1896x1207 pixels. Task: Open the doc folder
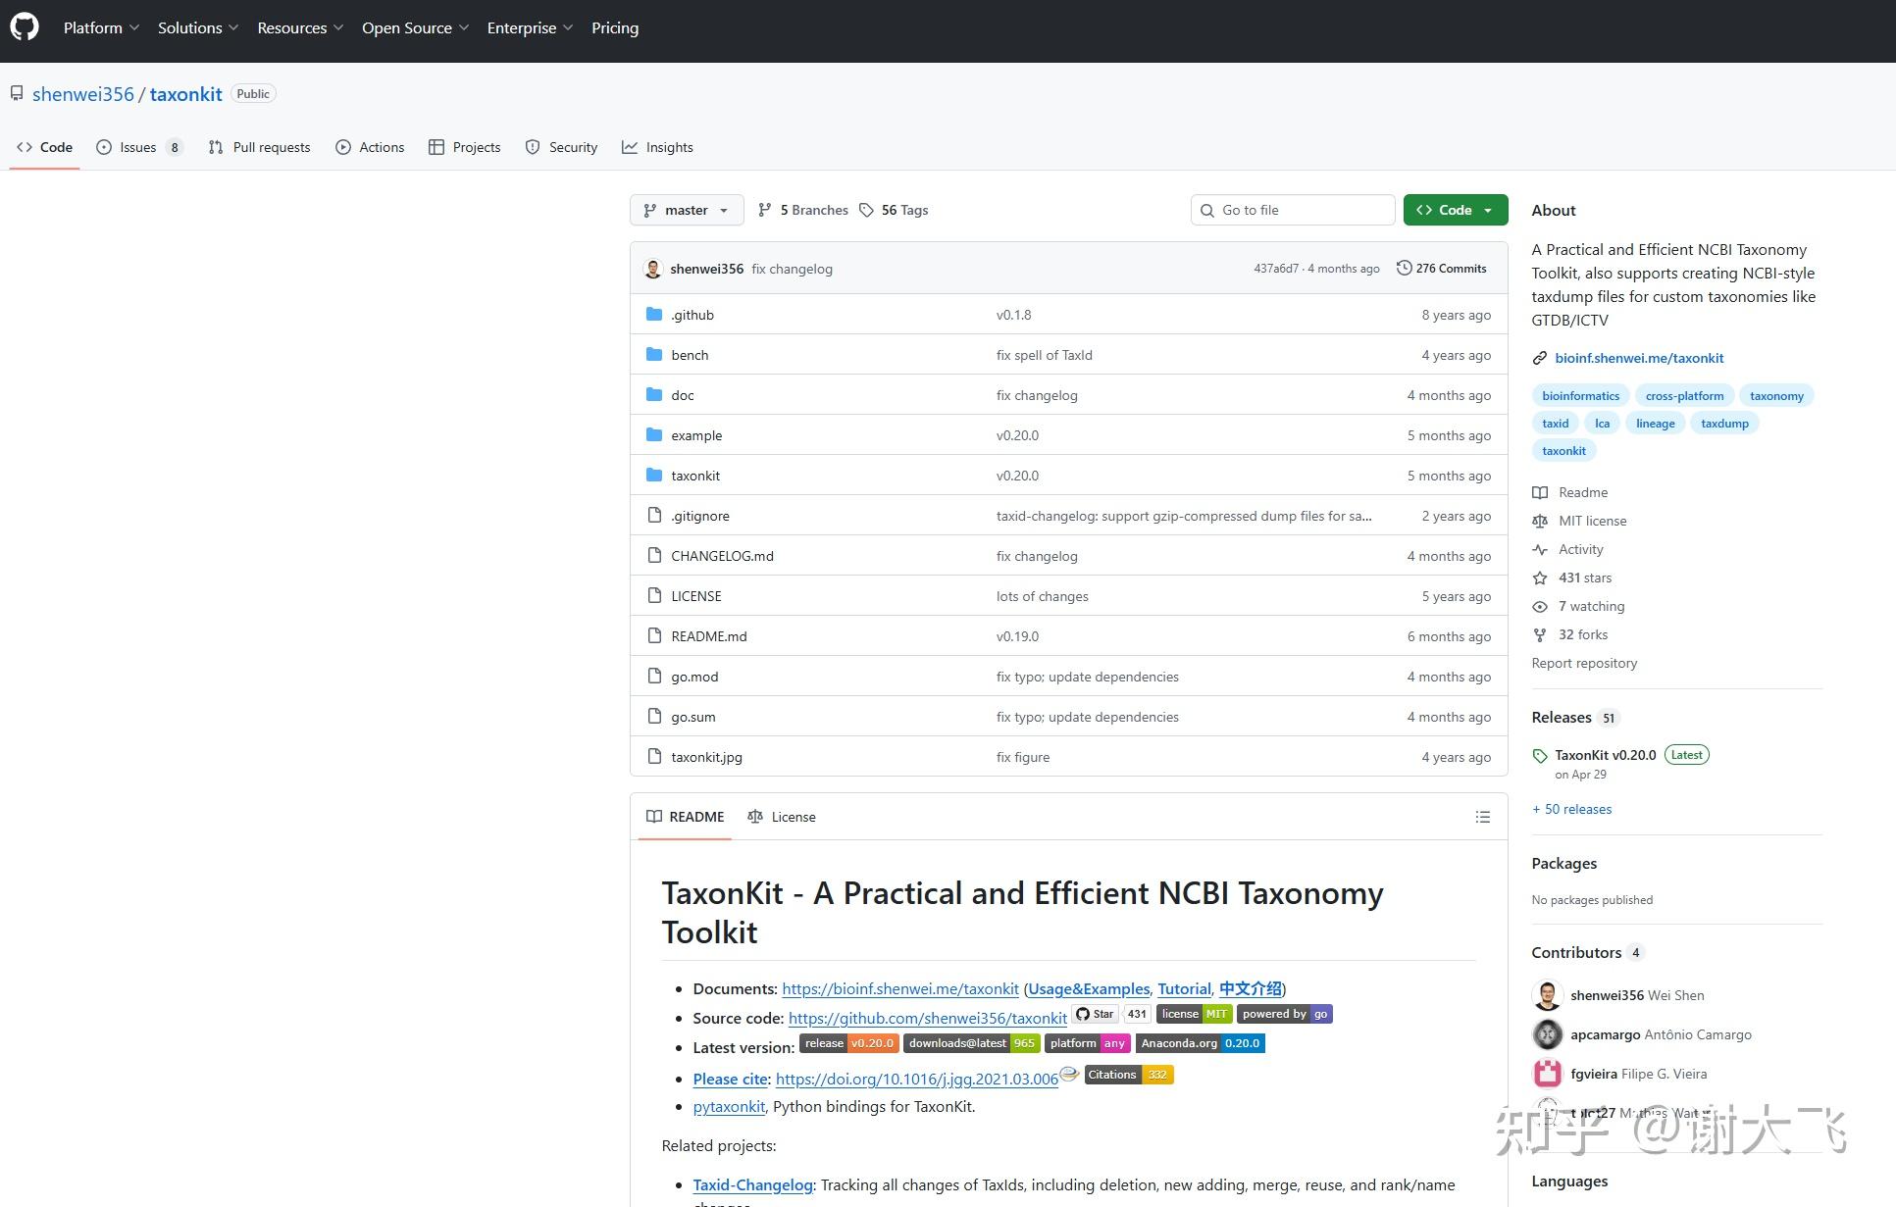click(x=682, y=395)
